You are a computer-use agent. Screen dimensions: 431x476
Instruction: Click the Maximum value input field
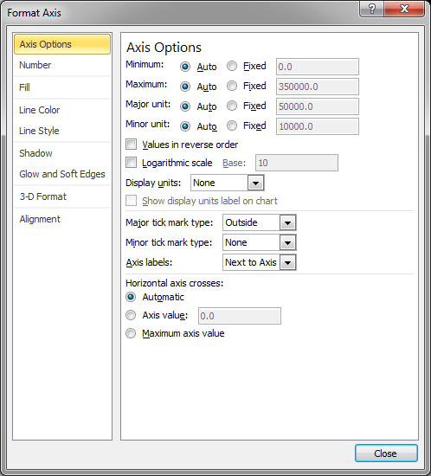click(317, 87)
